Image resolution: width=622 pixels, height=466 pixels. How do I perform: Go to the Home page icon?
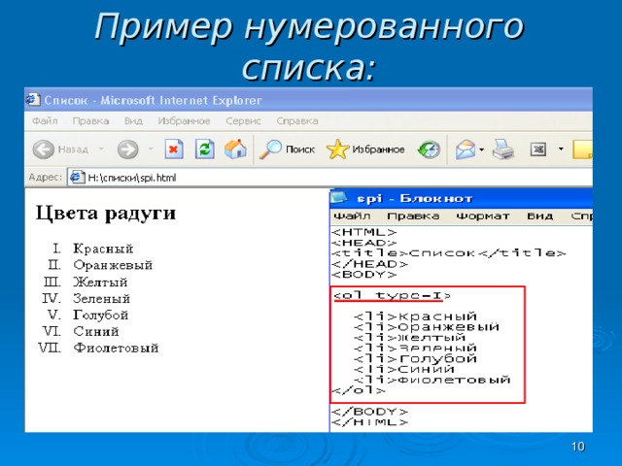[x=235, y=149]
